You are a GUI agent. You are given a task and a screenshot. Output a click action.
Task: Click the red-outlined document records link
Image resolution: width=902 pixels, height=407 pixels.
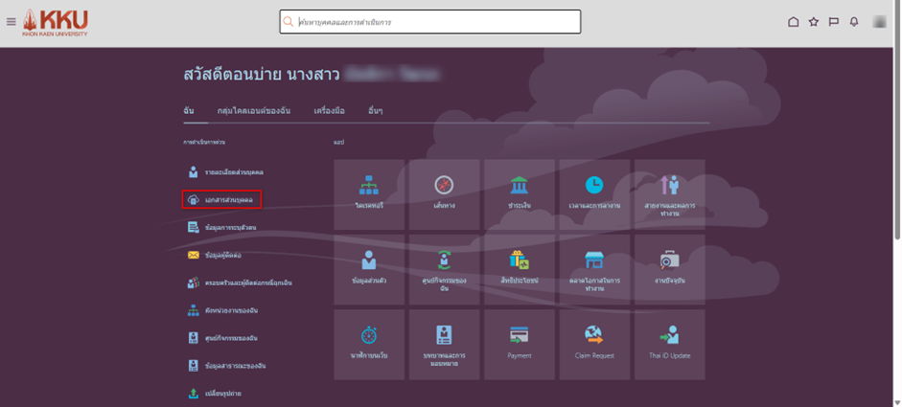(x=221, y=199)
